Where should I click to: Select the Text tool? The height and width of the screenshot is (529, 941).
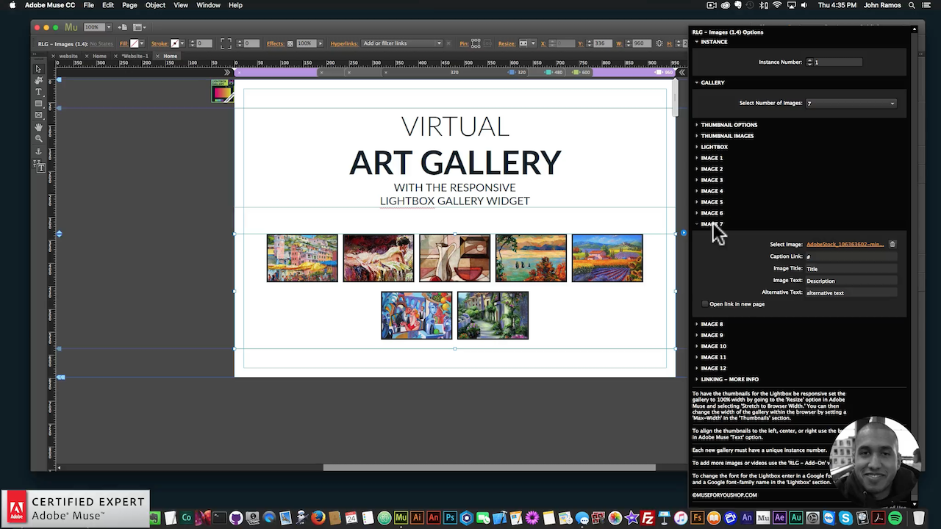(x=38, y=91)
